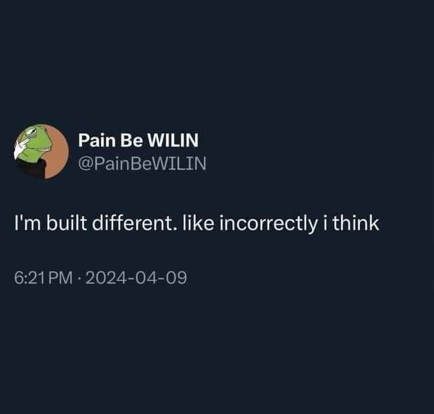Select the 2024-04-09 date text
This screenshot has width=434, height=414.
click(136, 278)
